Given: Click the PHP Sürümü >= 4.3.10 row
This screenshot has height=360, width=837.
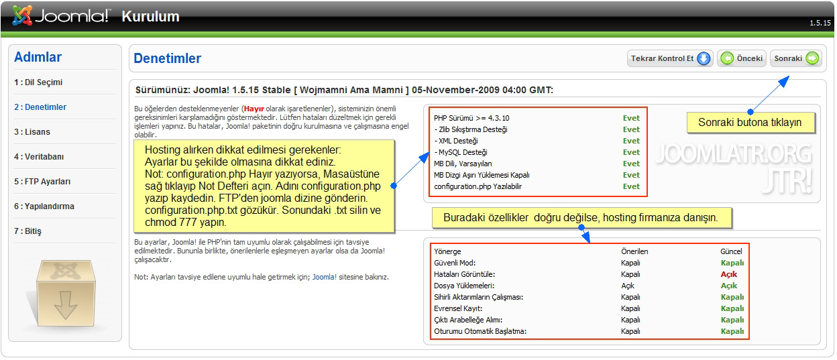Looking at the screenshot, I should [x=537, y=118].
